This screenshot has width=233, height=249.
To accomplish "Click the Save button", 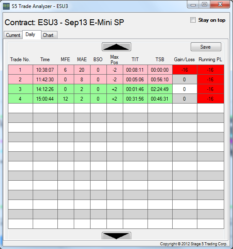I will tap(206, 47).
